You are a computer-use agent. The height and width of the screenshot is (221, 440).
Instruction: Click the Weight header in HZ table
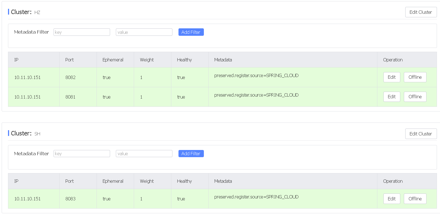(147, 60)
